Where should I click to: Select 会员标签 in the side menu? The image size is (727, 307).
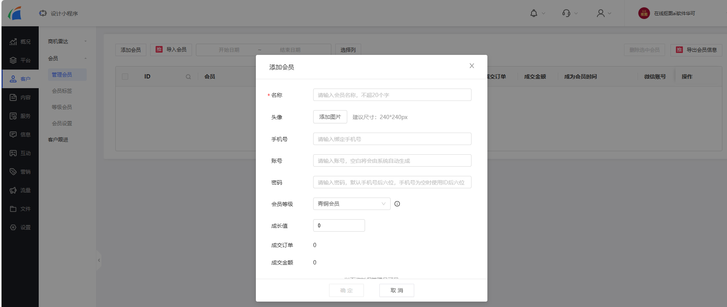(x=62, y=91)
